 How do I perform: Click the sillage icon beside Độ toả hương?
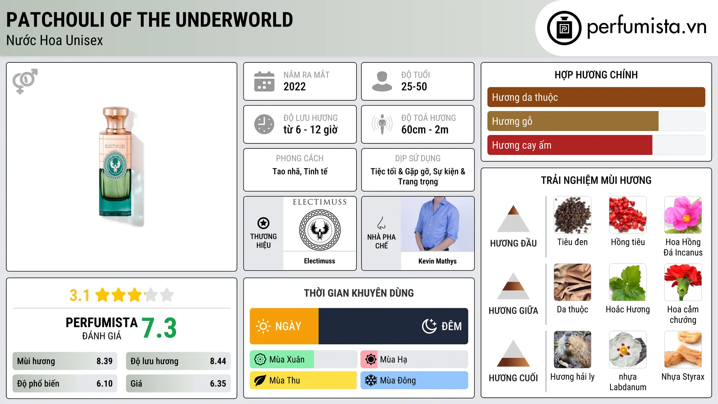coord(382,124)
